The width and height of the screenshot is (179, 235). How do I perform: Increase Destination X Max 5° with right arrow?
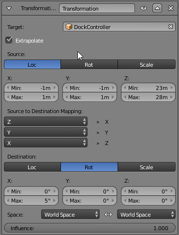55,201
